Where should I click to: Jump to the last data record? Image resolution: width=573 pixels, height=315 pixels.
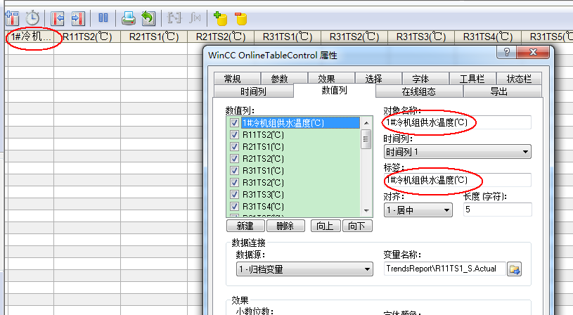click(x=78, y=18)
